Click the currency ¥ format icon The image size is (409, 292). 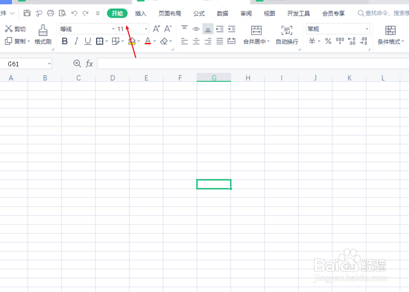point(312,41)
